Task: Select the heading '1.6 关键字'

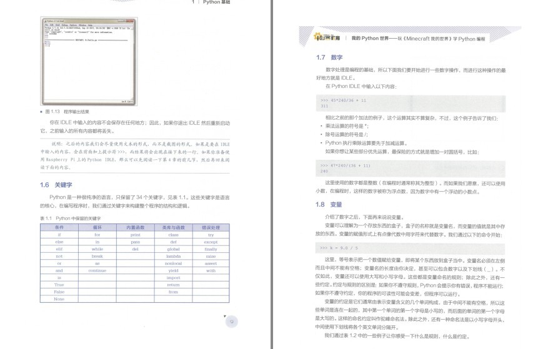Action: tap(56, 185)
